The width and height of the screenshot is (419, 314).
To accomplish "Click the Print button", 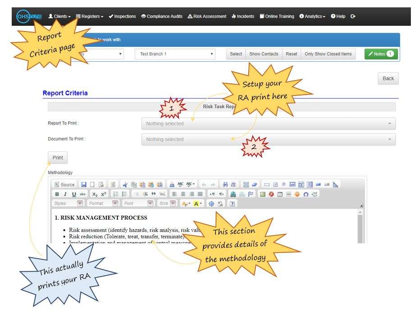I will (58, 158).
